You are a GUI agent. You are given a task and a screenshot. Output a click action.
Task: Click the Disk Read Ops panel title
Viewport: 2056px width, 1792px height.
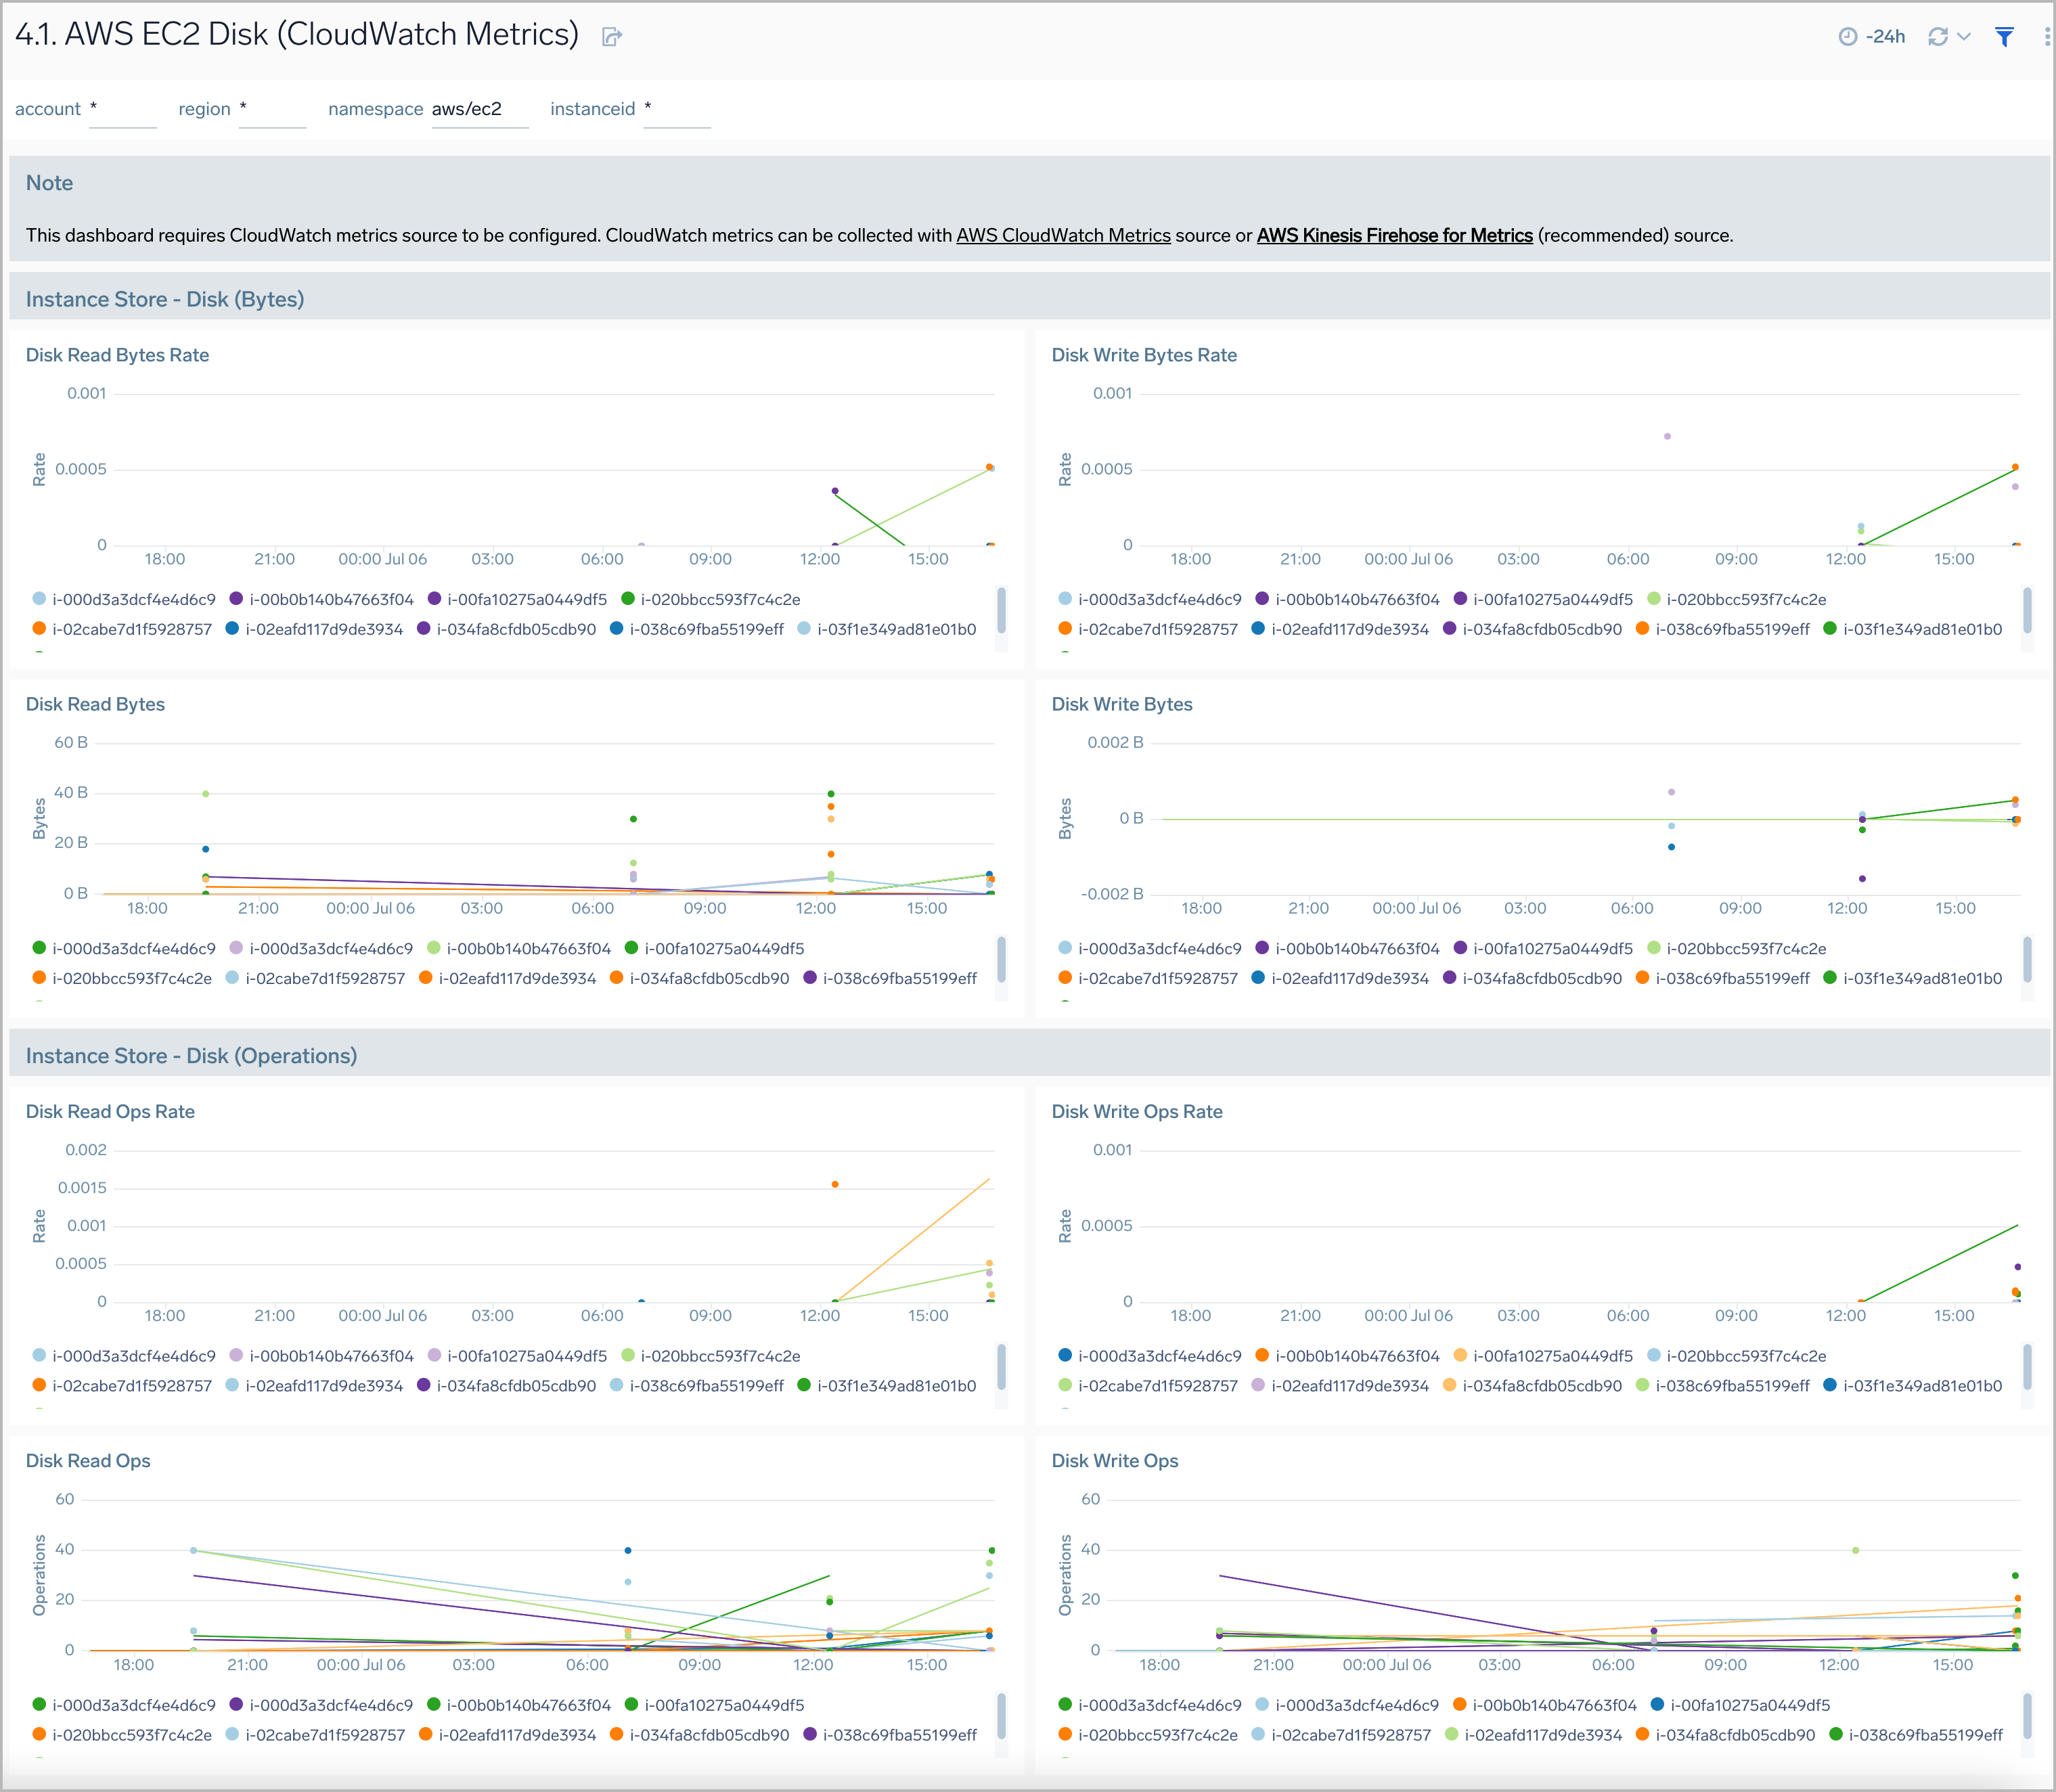[x=88, y=1461]
